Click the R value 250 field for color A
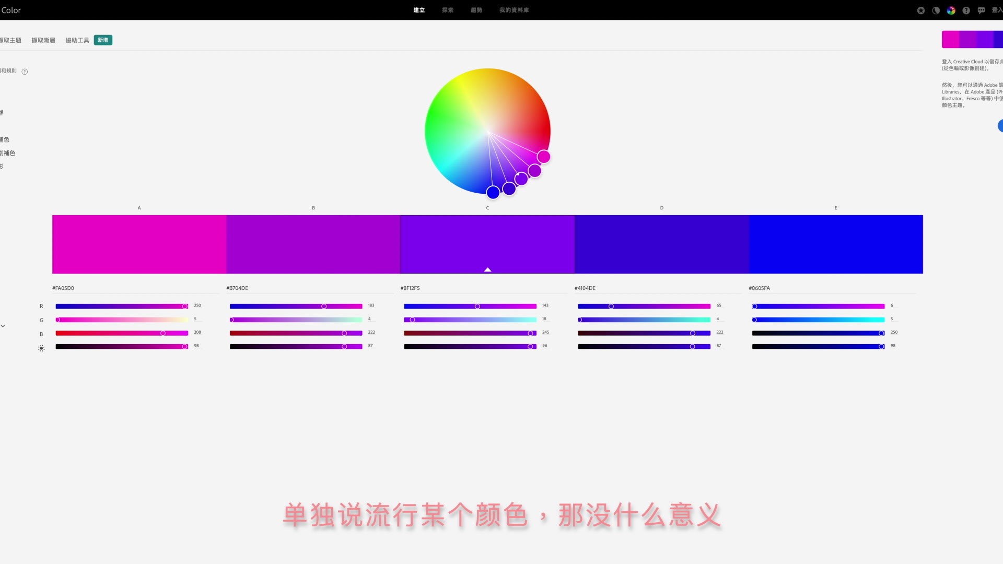 point(197,305)
